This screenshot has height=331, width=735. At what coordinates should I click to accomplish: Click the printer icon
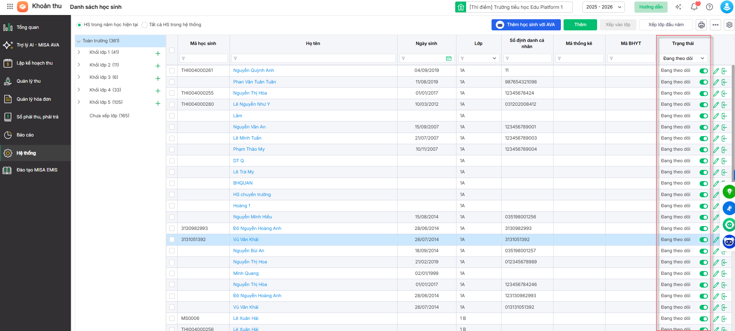pos(701,25)
